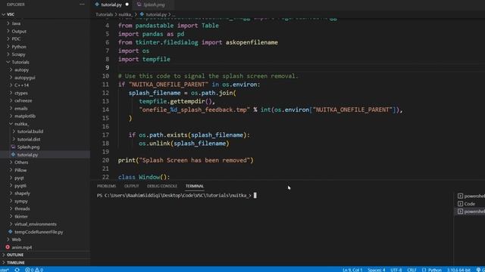The image size is (485, 272).
Task: Open the DEBUG CONSOLE panel tab
Action: coord(162,186)
